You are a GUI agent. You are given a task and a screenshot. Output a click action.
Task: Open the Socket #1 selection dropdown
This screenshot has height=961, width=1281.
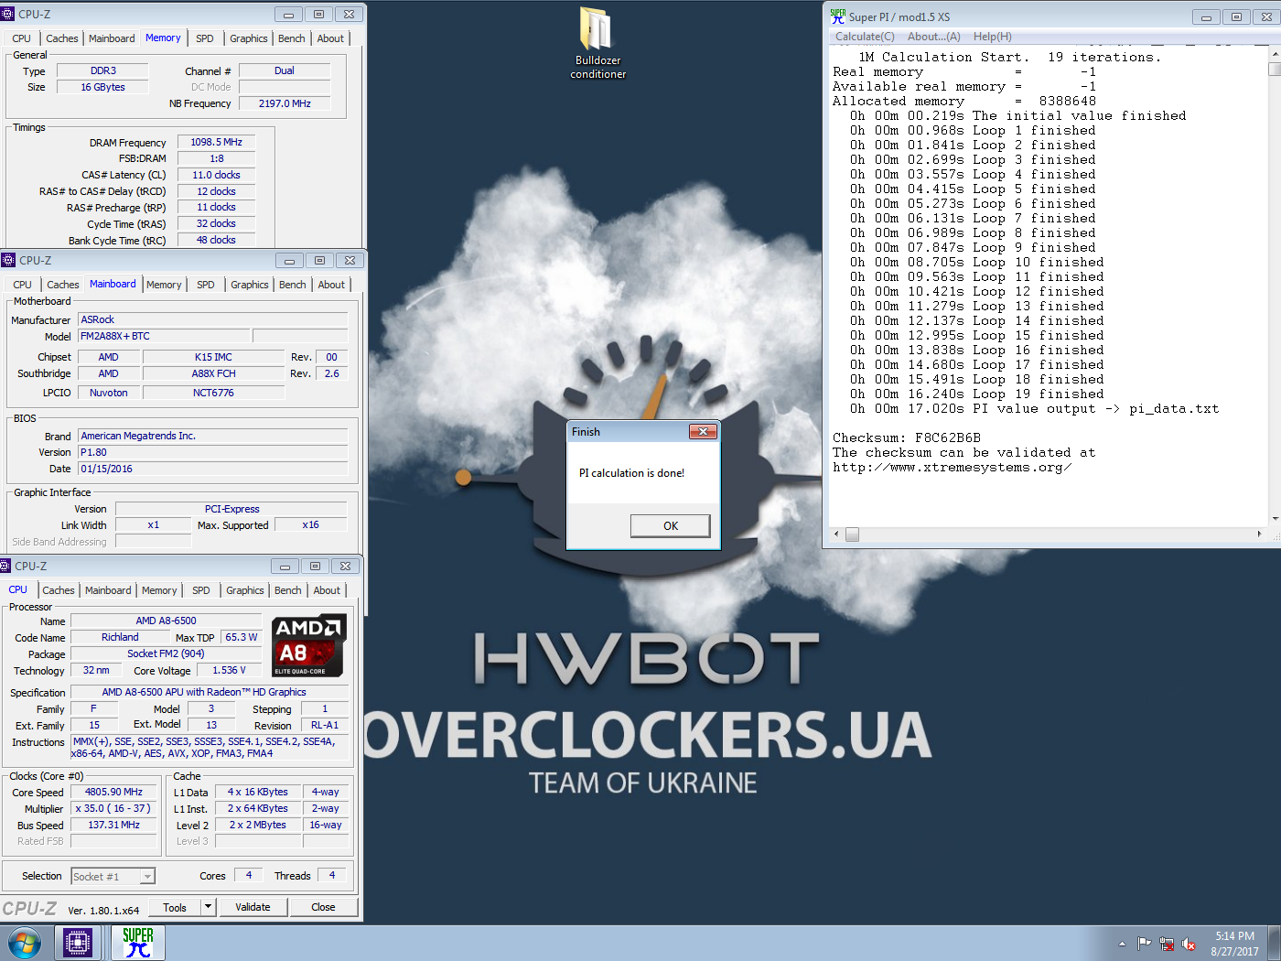113,876
